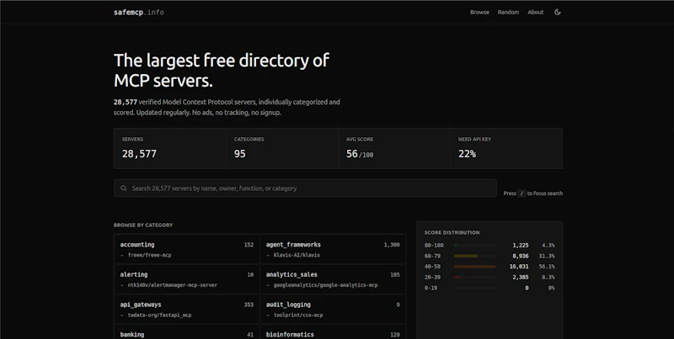Click the page headline about MCP servers
Viewport: 674px width, 339px height.
pos(222,71)
